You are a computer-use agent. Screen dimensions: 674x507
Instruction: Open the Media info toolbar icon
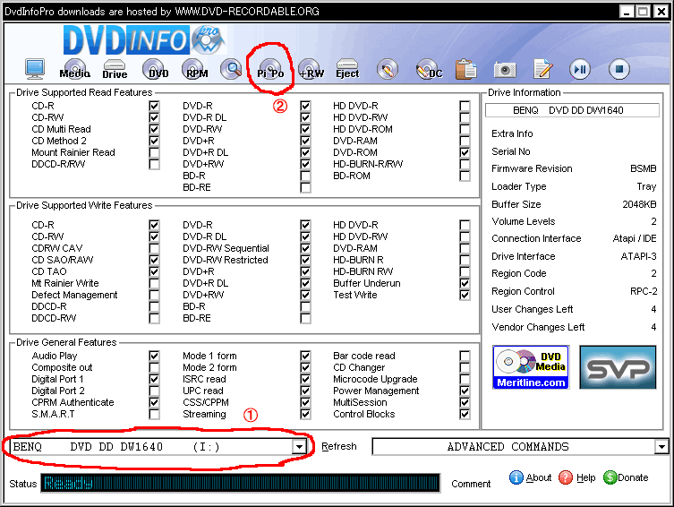75,69
